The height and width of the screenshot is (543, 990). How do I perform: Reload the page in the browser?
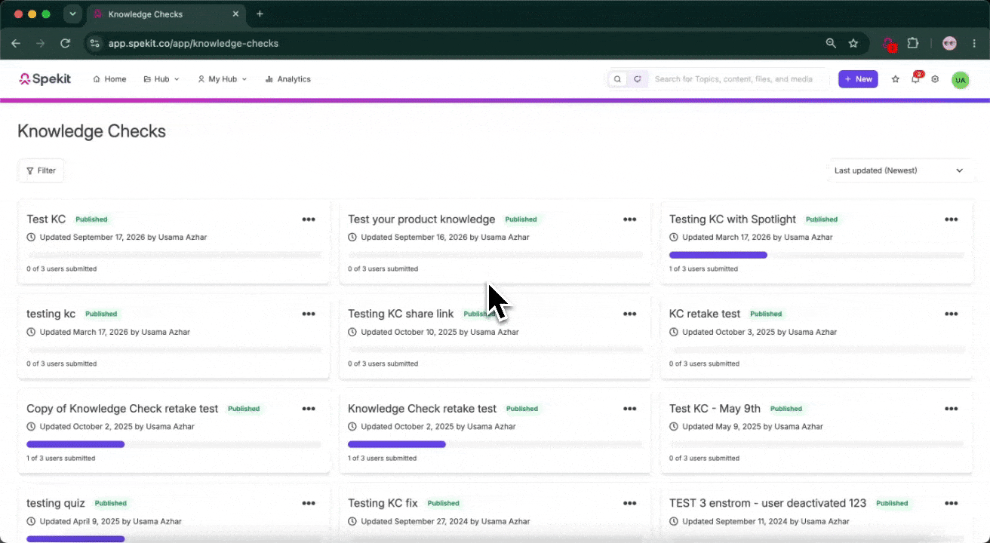pyautogui.click(x=66, y=44)
